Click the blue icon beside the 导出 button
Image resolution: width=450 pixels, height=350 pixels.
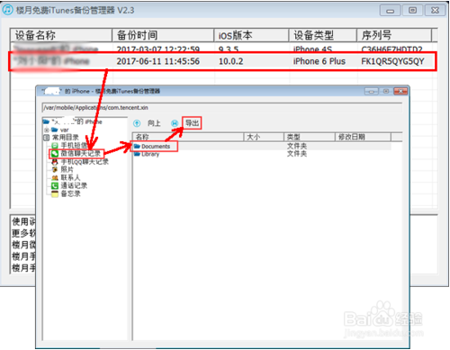[175, 123]
